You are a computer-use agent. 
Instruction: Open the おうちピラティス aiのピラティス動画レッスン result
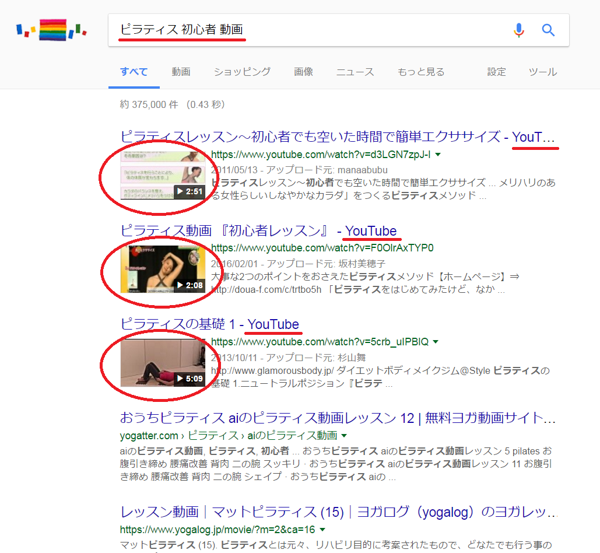pyautogui.click(x=338, y=418)
